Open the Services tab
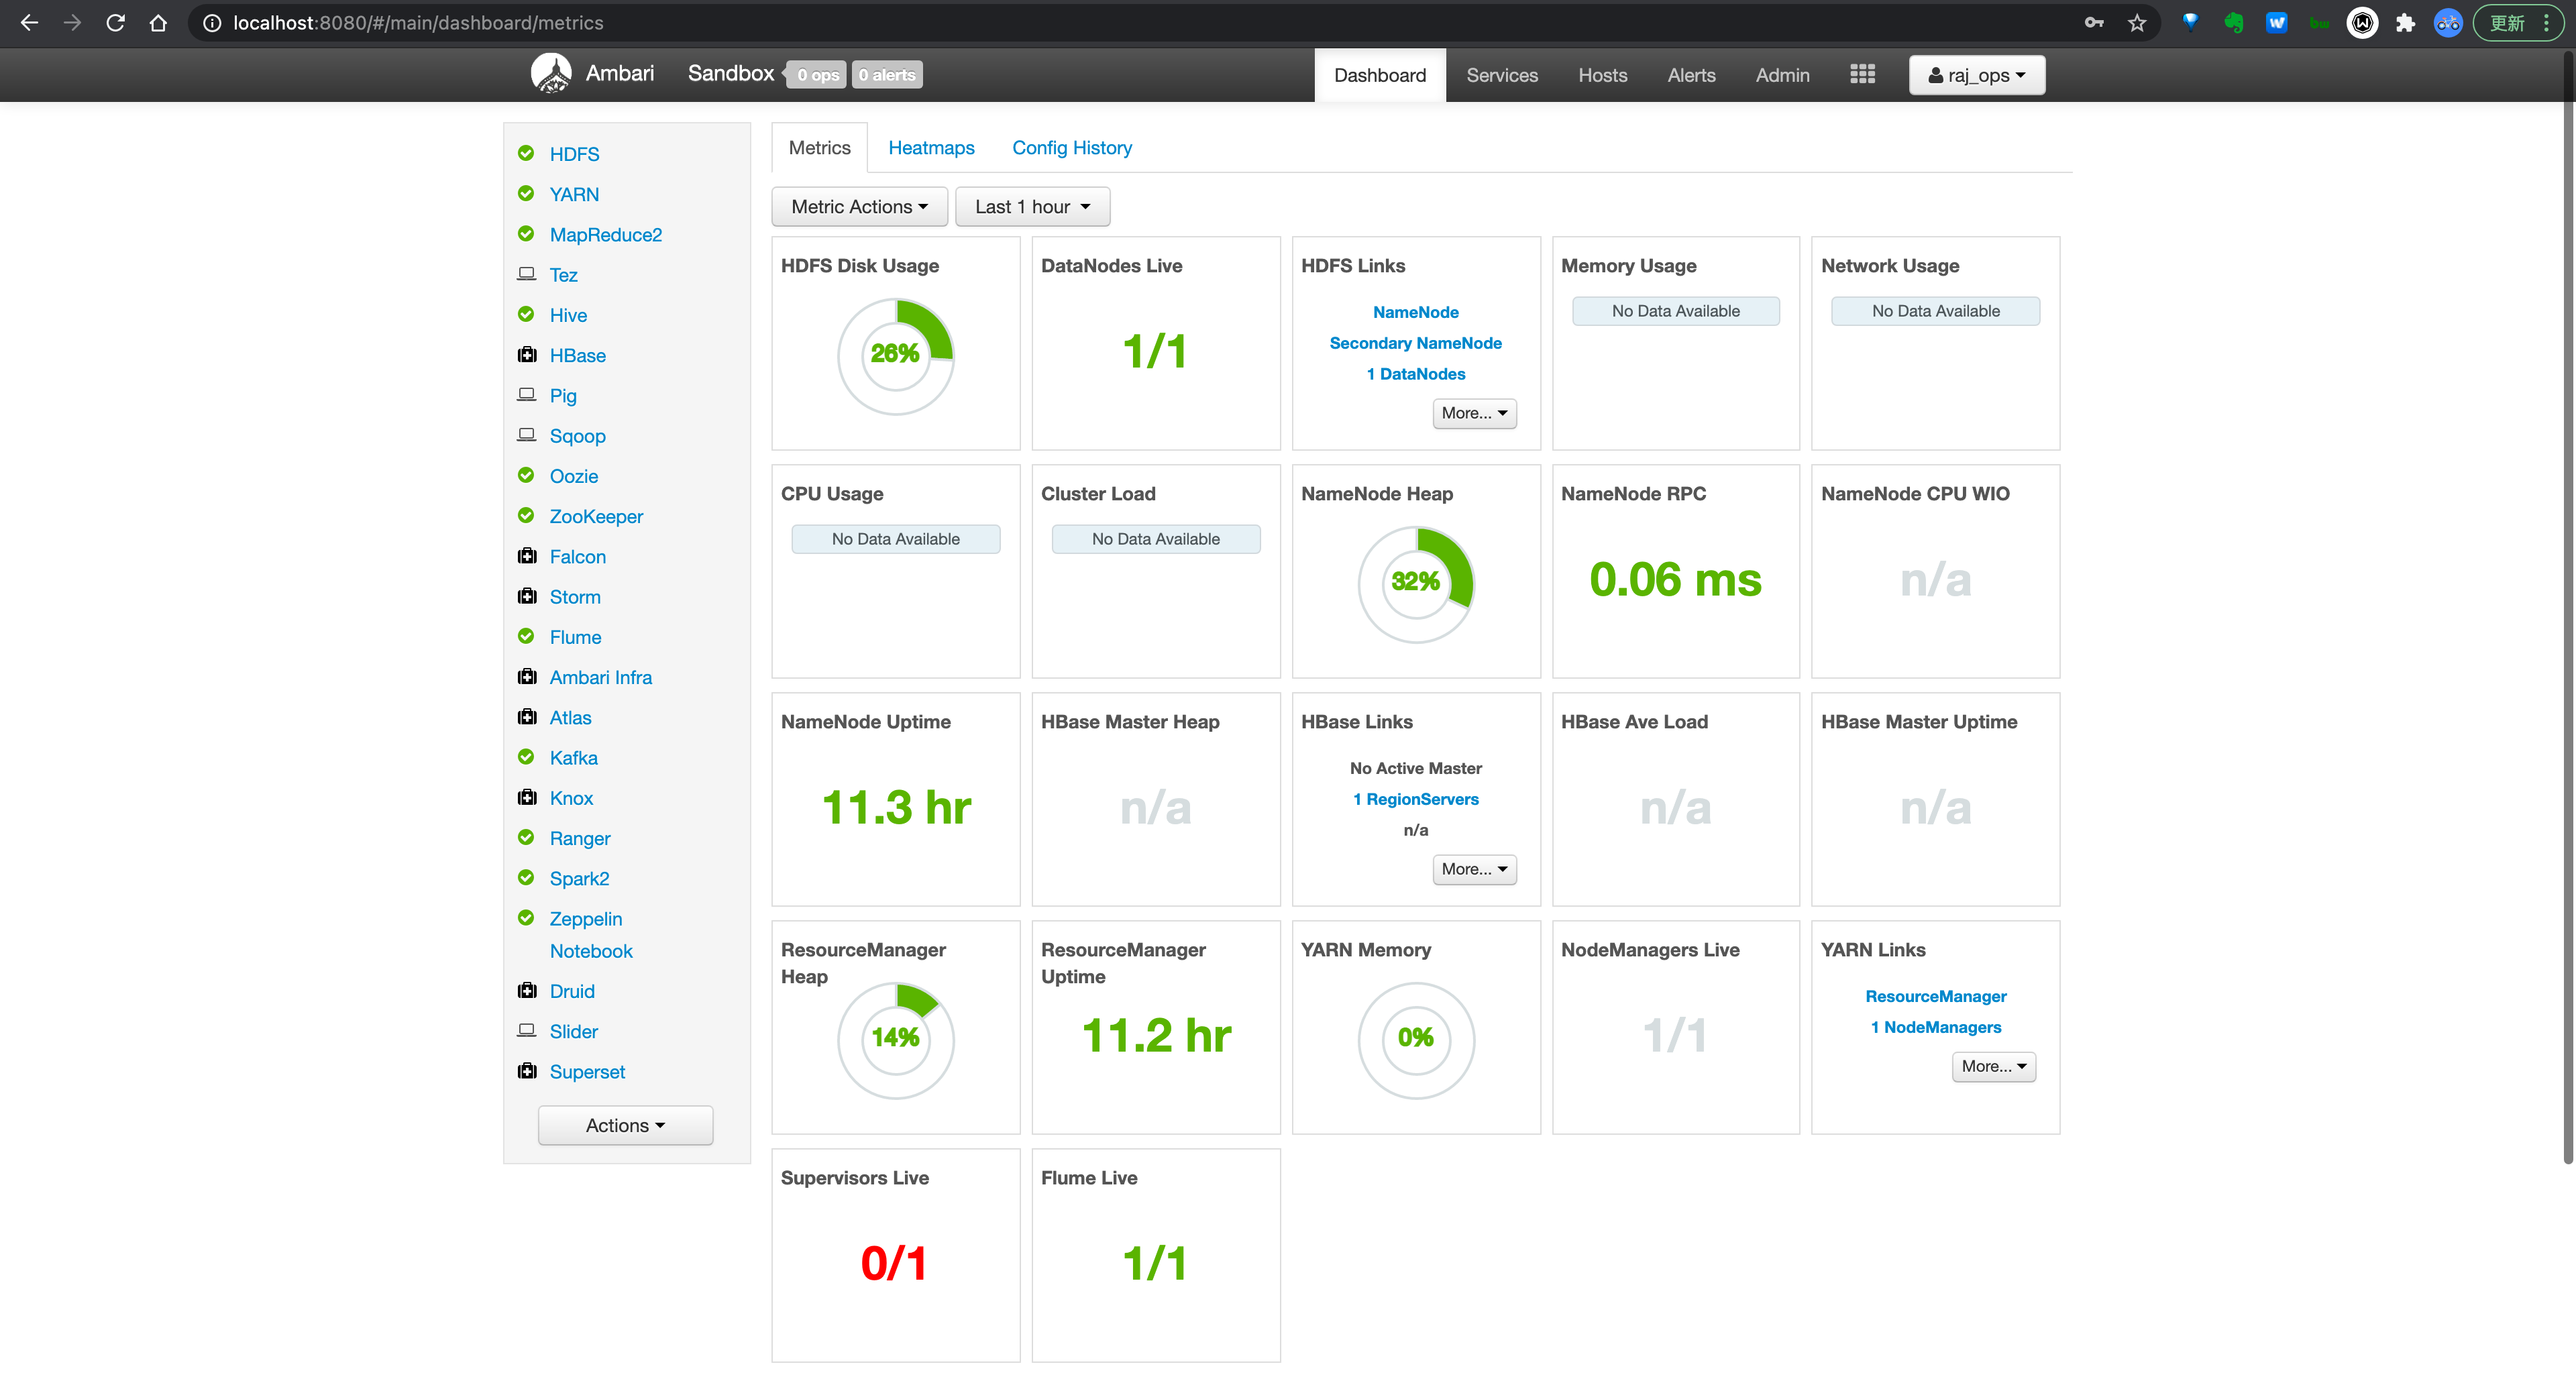This screenshot has width=2576, height=1391. point(1502,75)
